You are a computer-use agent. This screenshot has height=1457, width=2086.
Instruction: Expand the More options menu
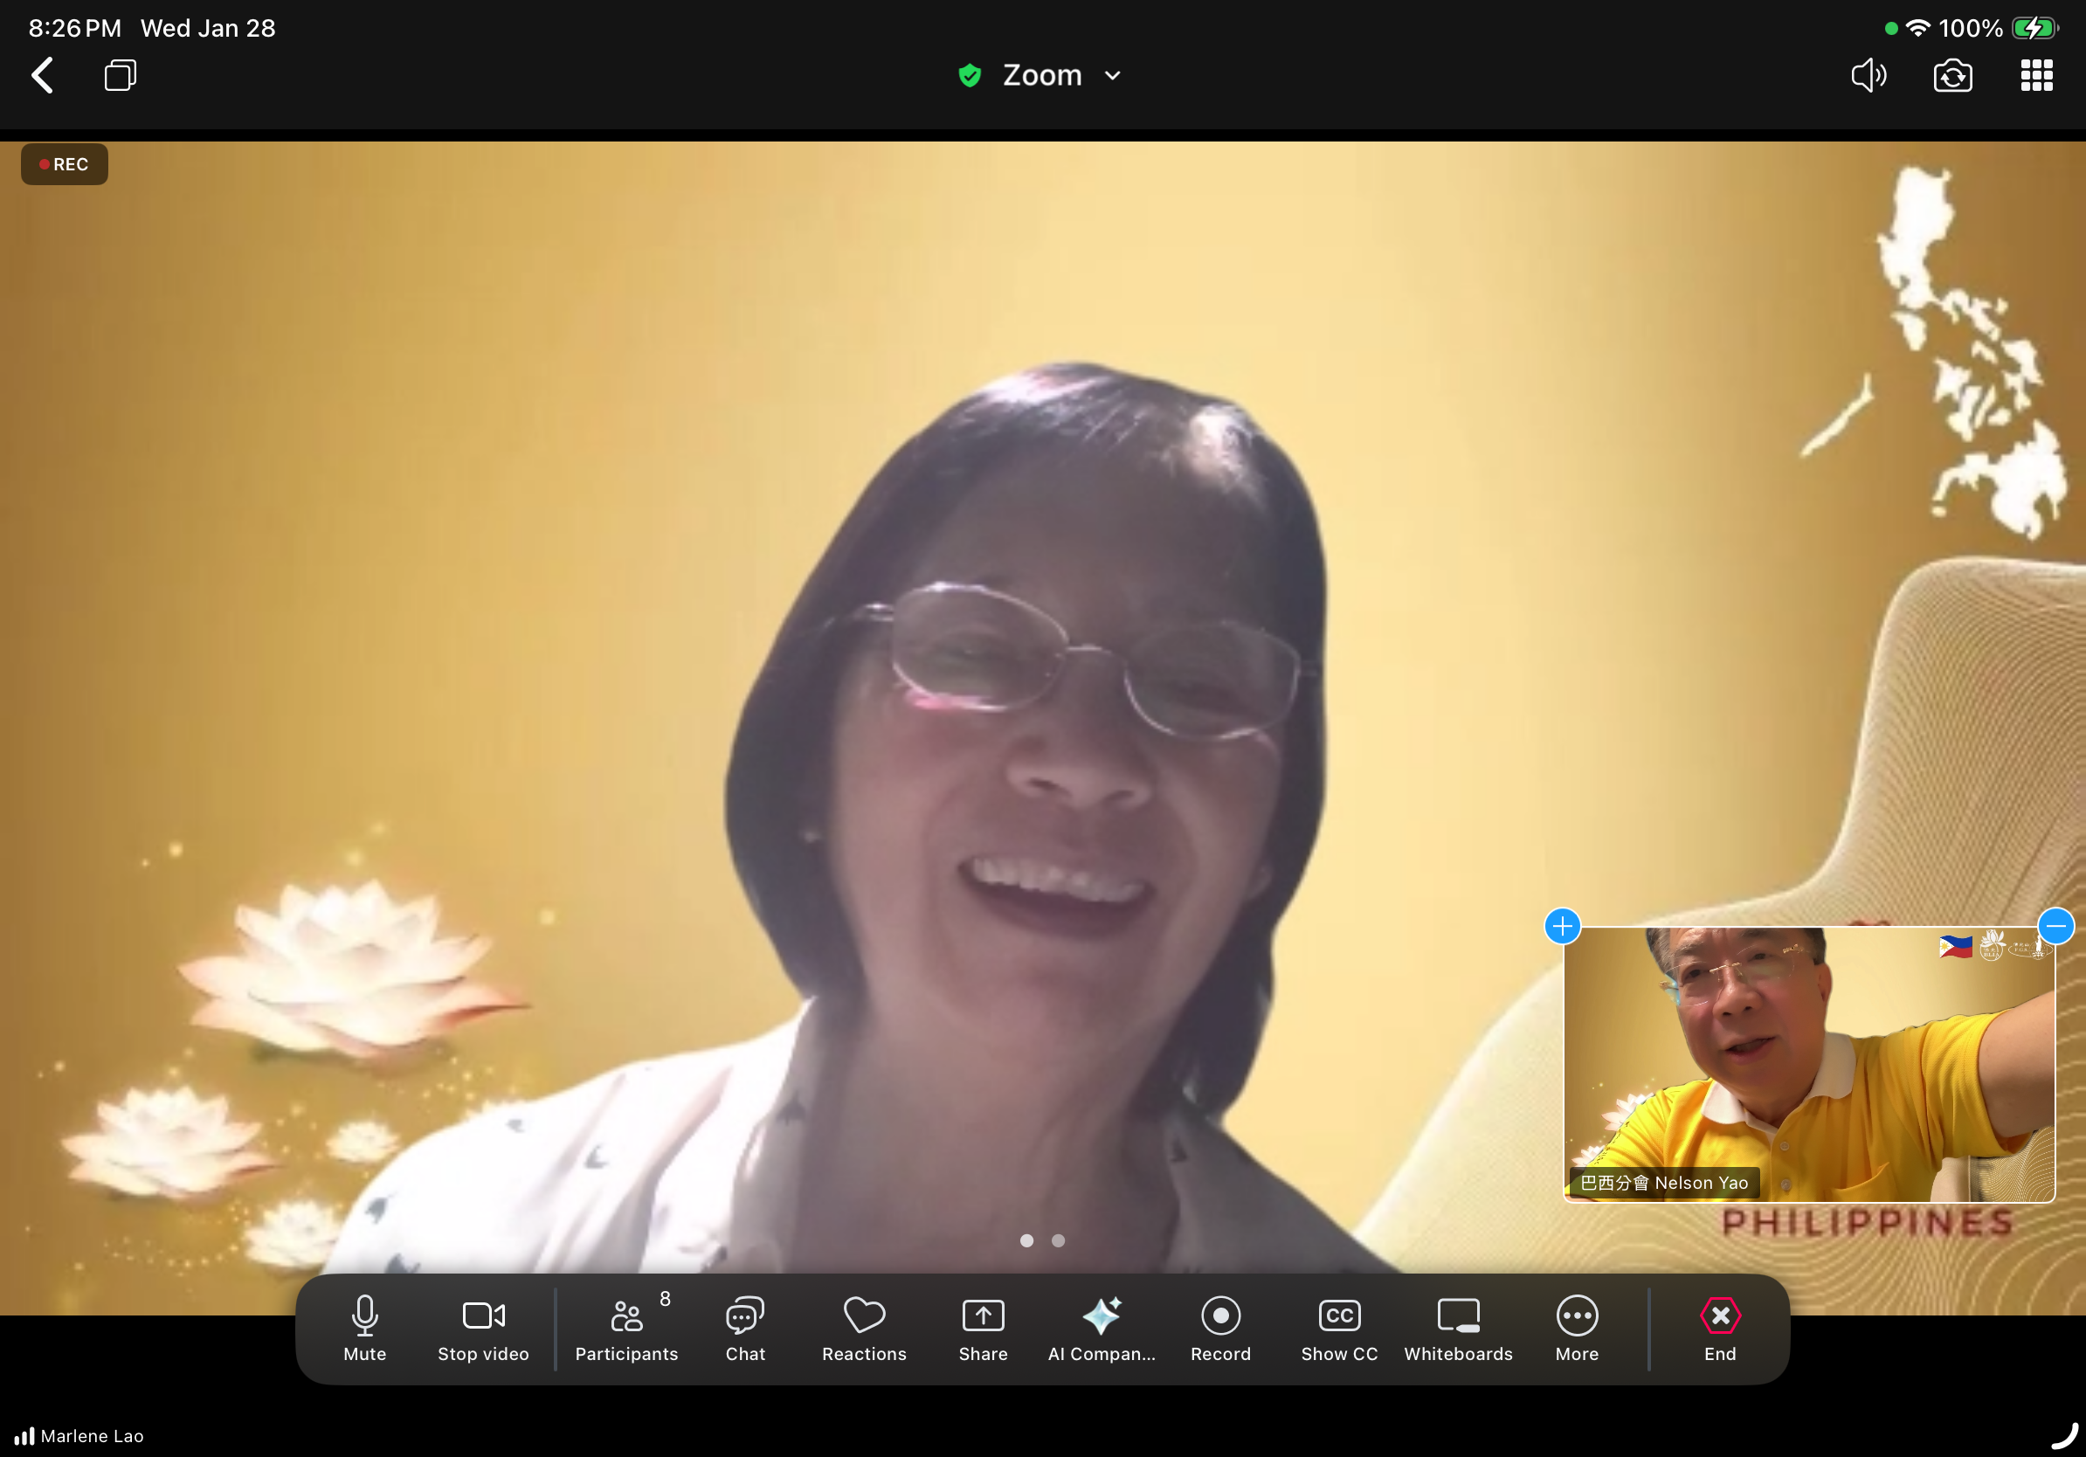point(1577,1327)
